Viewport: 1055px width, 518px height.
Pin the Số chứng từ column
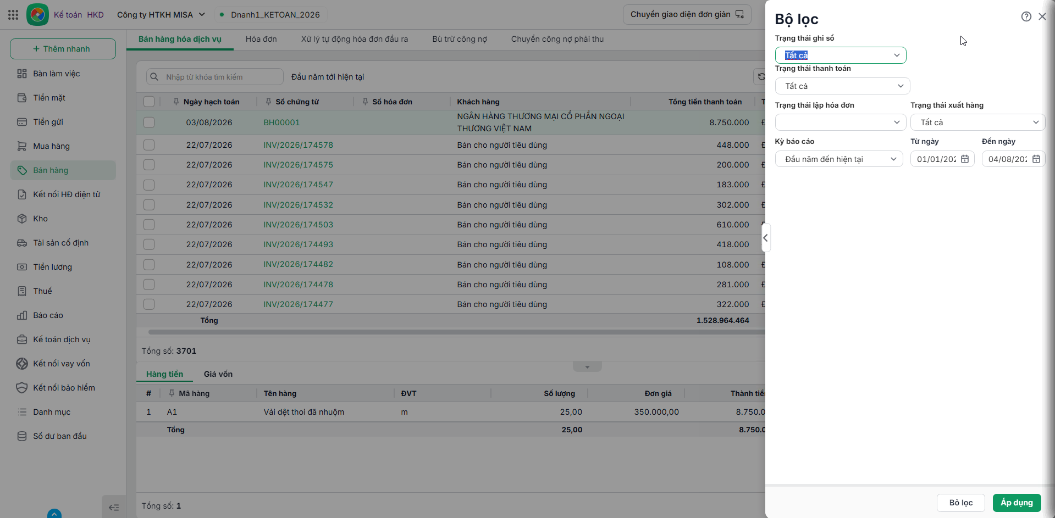[268, 102]
